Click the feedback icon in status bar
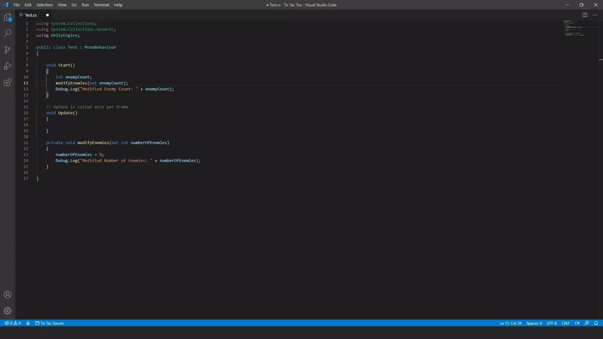 [x=587, y=323]
